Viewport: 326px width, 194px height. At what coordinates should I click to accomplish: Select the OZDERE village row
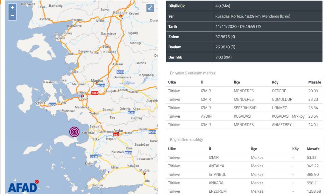(x=280, y=91)
